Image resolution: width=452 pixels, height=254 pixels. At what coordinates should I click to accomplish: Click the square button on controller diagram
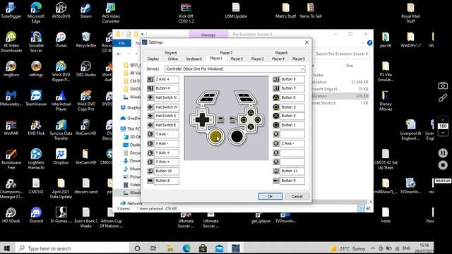tap(244, 119)
